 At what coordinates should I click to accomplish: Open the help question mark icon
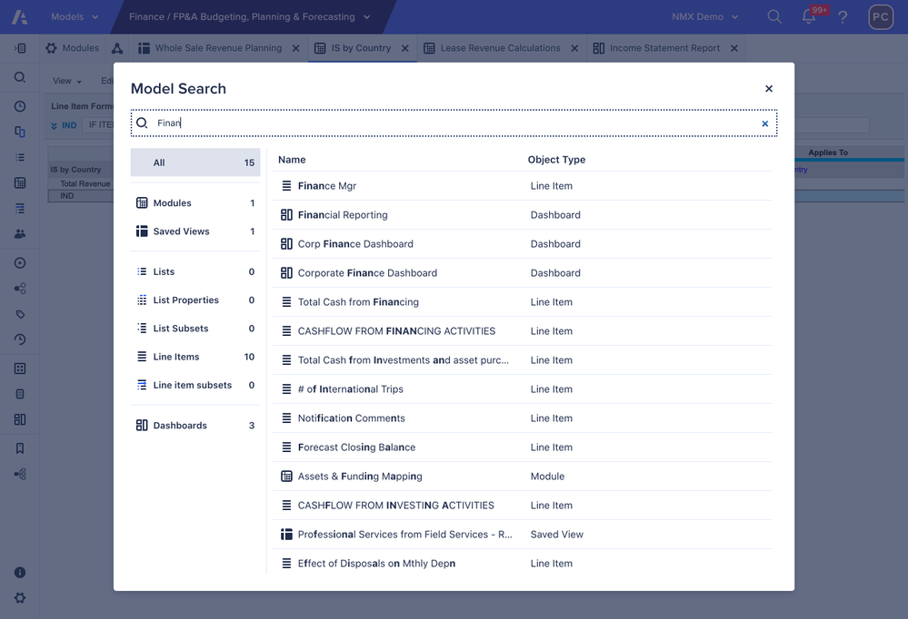843,17
